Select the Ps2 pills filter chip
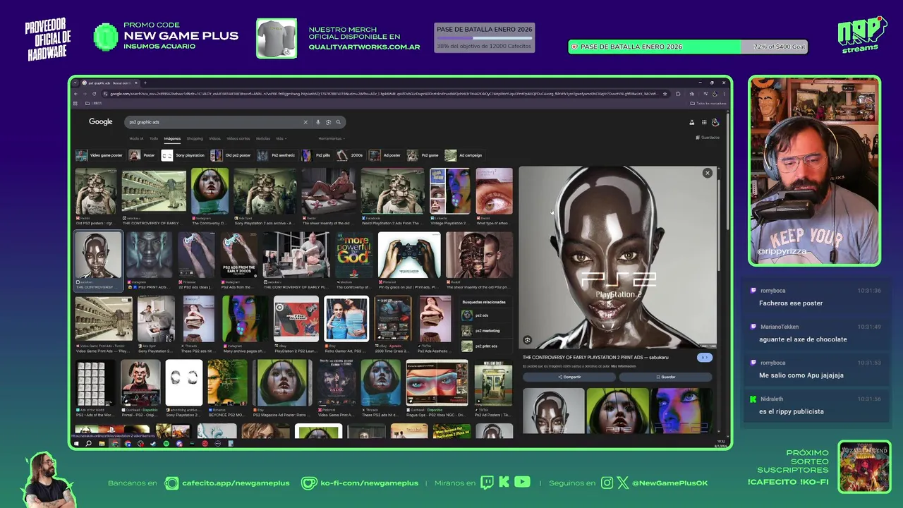Screen dimensions: 903x508 pos(316,155)
